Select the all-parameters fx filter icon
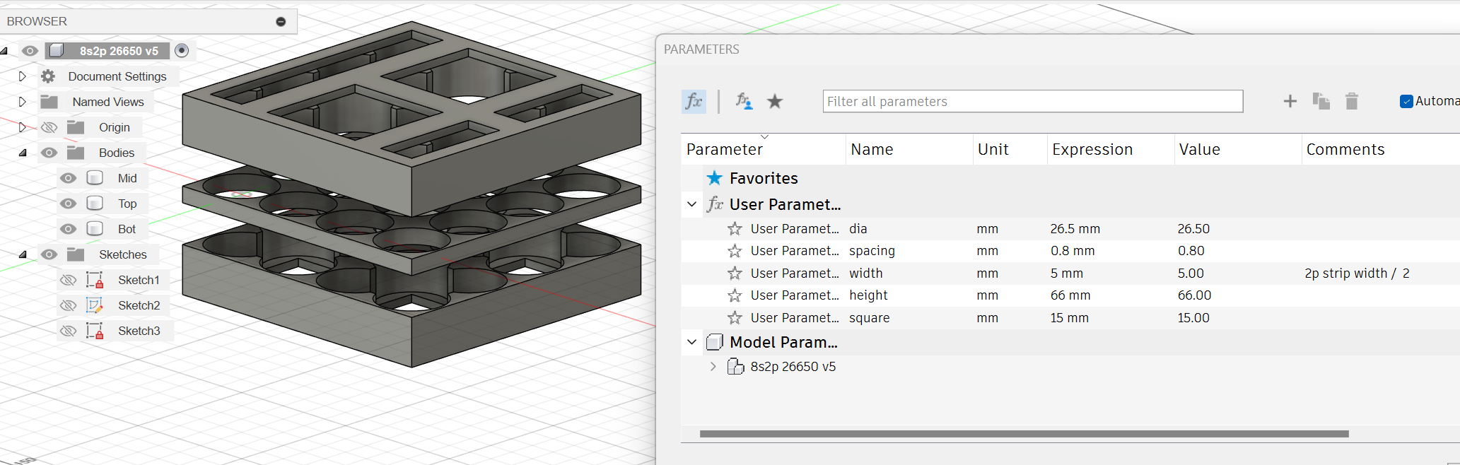Image resolution: width=1460 pixels, height=465 pixels. (694, 101)
